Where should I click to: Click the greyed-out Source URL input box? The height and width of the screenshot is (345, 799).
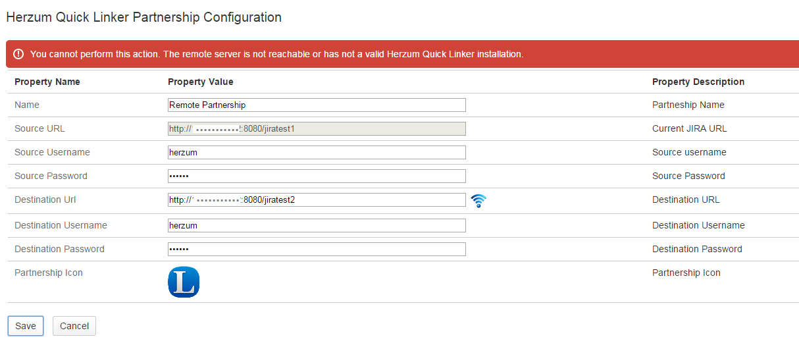317,128
